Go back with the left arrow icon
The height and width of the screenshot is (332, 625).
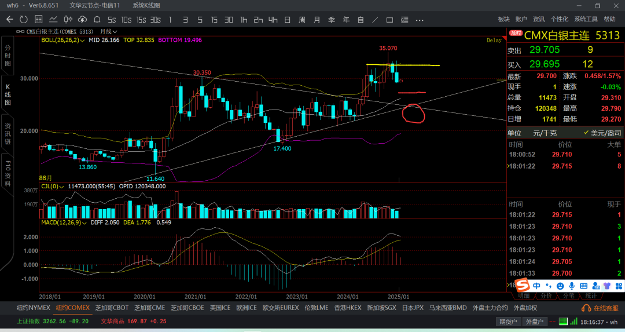coord(10,20)
